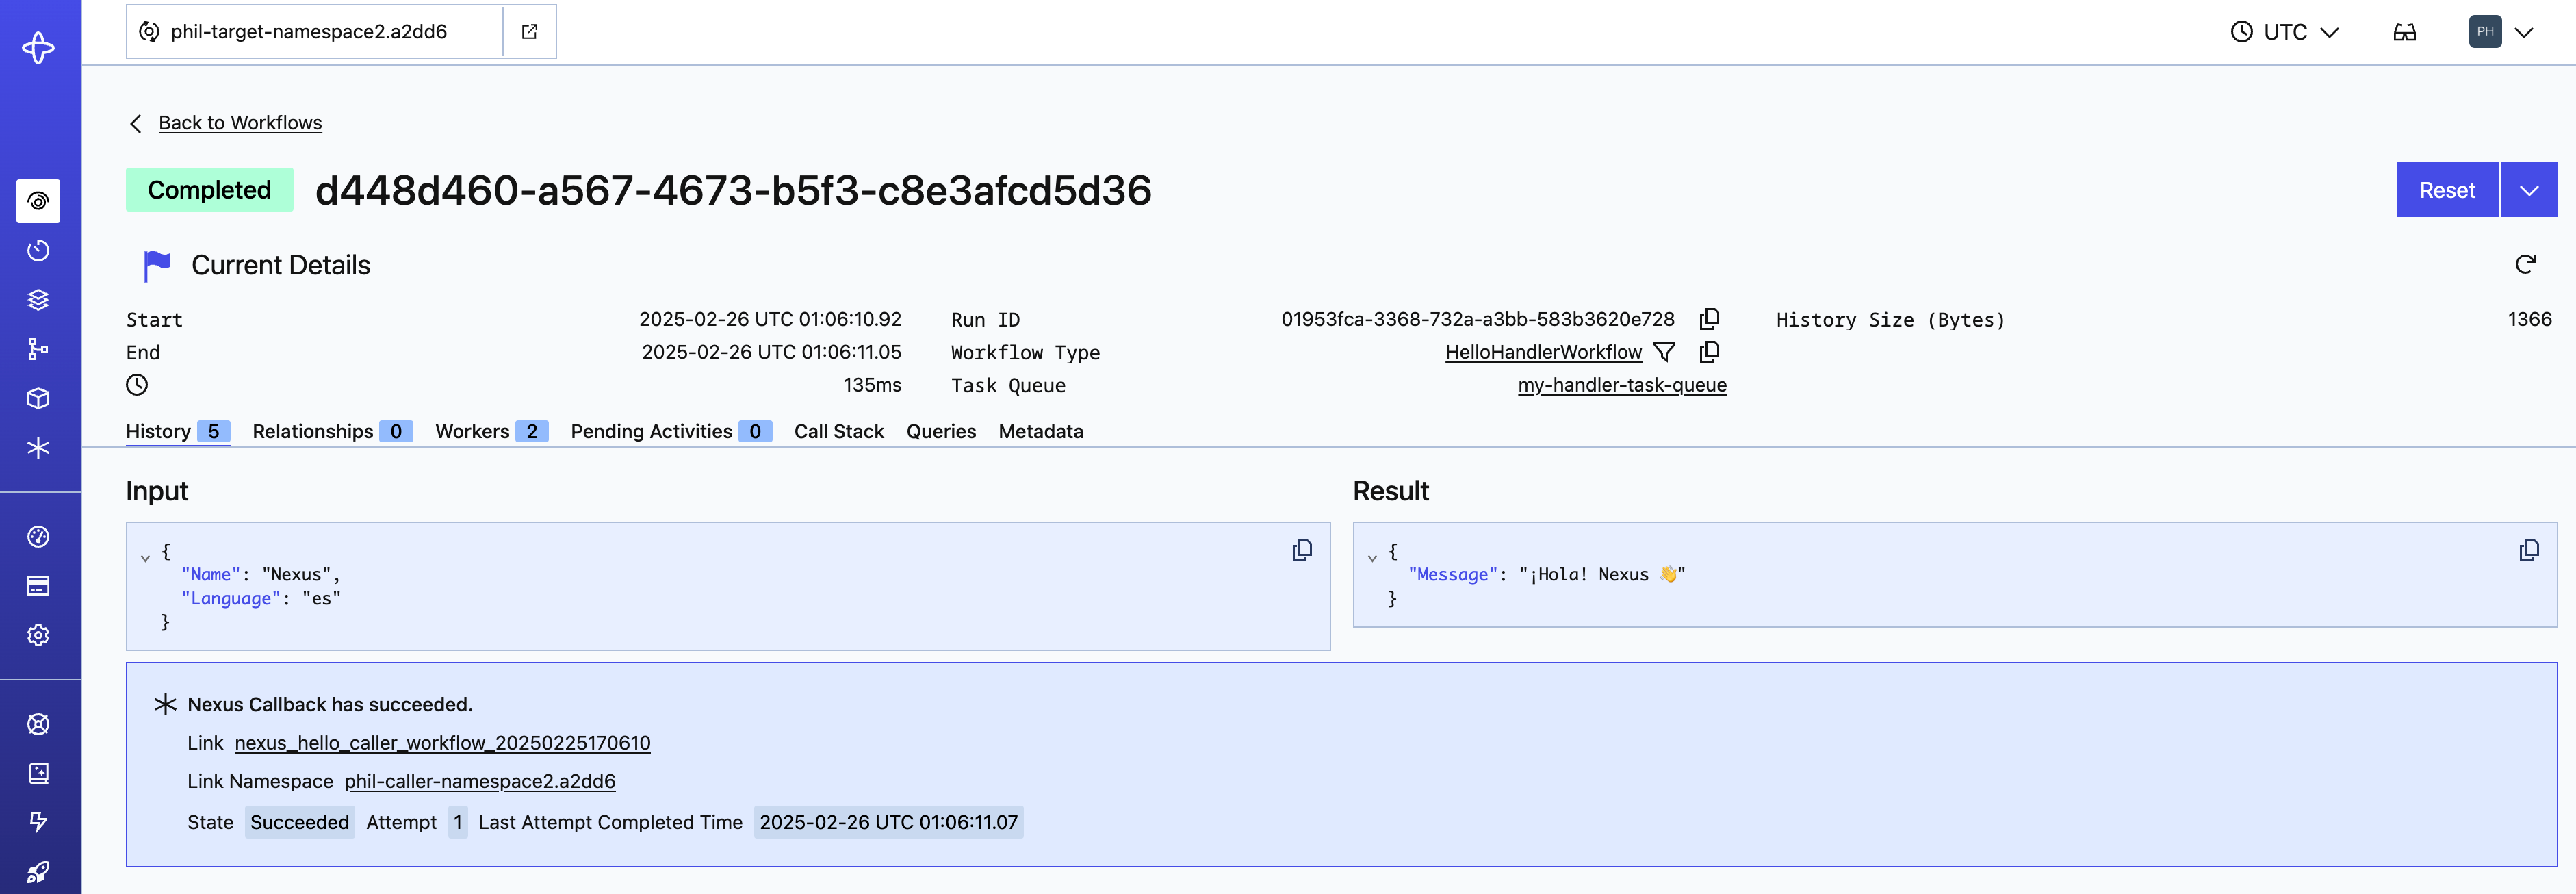This screenshot has height=894, width=2576.
Task: Refresh the Current Details section
Action: [x=2524, y=264]
